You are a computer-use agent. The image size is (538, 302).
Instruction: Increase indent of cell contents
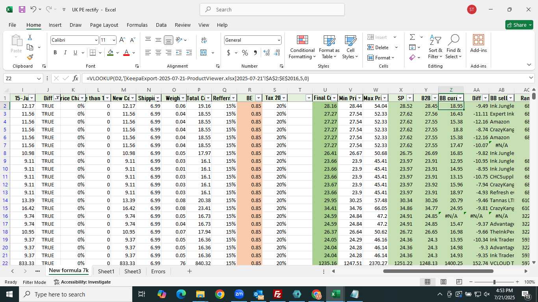point(189,53)
